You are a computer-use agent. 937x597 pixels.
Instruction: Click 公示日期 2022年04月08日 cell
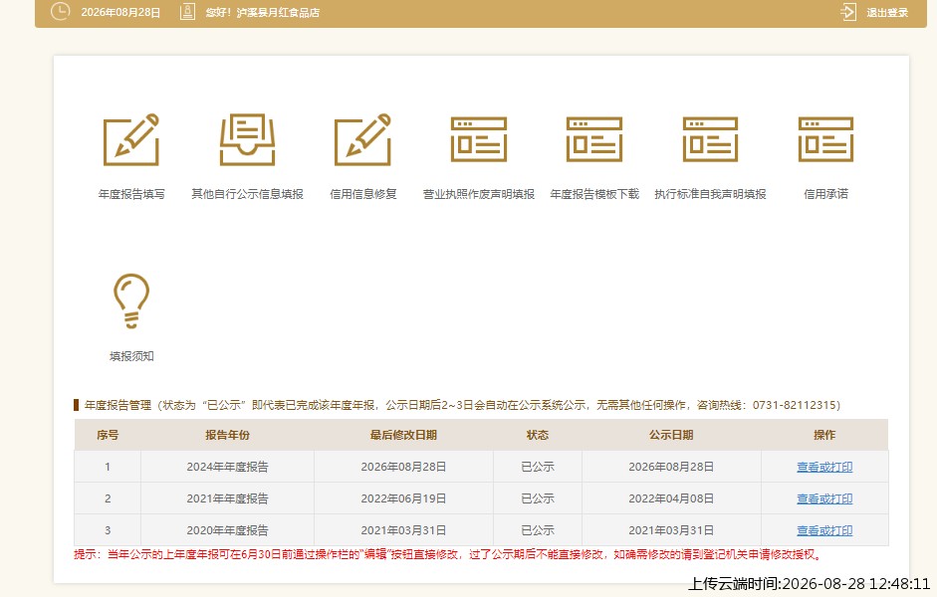click(x=671, y=498)
